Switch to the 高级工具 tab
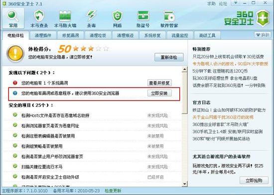Viewport: 274px width, 195px height. click(207, 35)
